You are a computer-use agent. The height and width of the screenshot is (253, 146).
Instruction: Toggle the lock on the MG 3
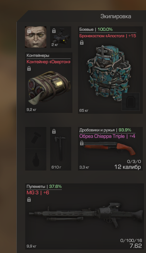[x=29, y=200]
